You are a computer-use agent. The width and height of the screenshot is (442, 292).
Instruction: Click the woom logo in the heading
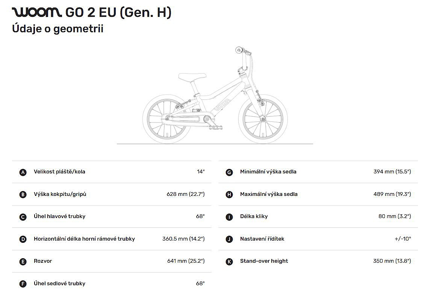coord(37,13)
